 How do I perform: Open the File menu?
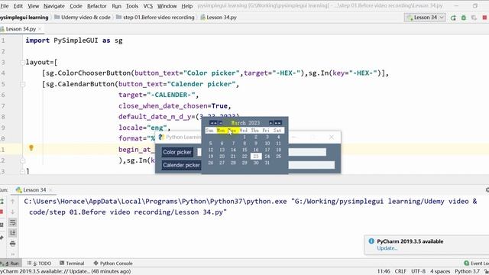[x=5, y=6]
